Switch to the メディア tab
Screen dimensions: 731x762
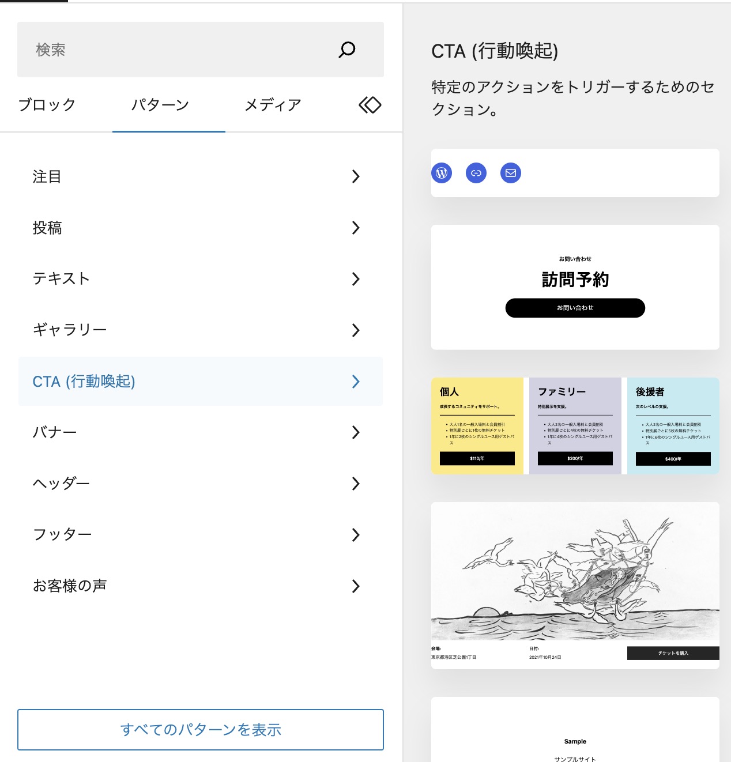[x=272, y=105]
